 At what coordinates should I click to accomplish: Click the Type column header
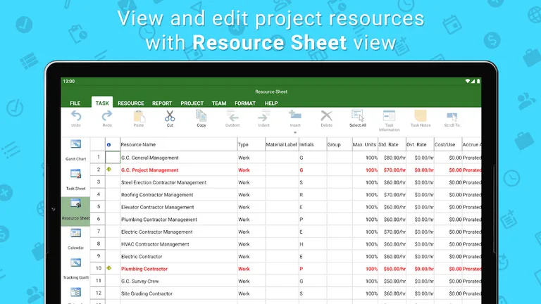[x=251, y=144]
